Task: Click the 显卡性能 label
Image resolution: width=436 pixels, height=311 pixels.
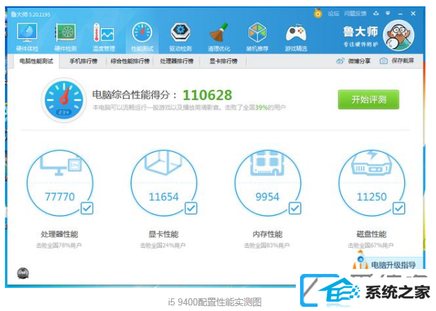Action: [163, 234]
